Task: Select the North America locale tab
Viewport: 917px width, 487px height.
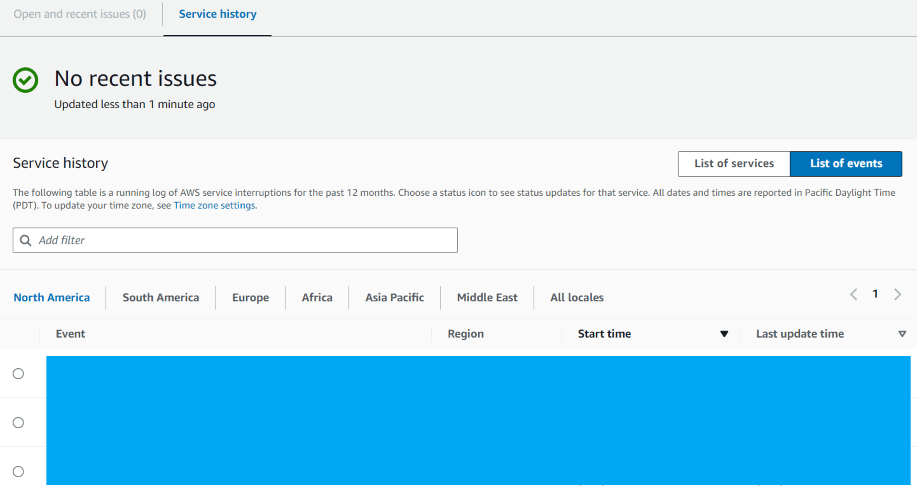Action: [x=52, y=298]
